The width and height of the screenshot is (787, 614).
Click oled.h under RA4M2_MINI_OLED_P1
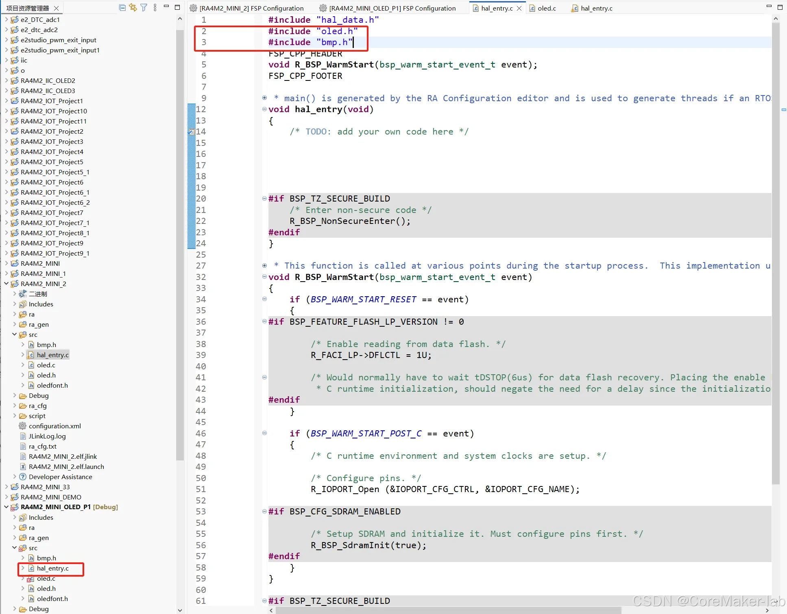46,588
